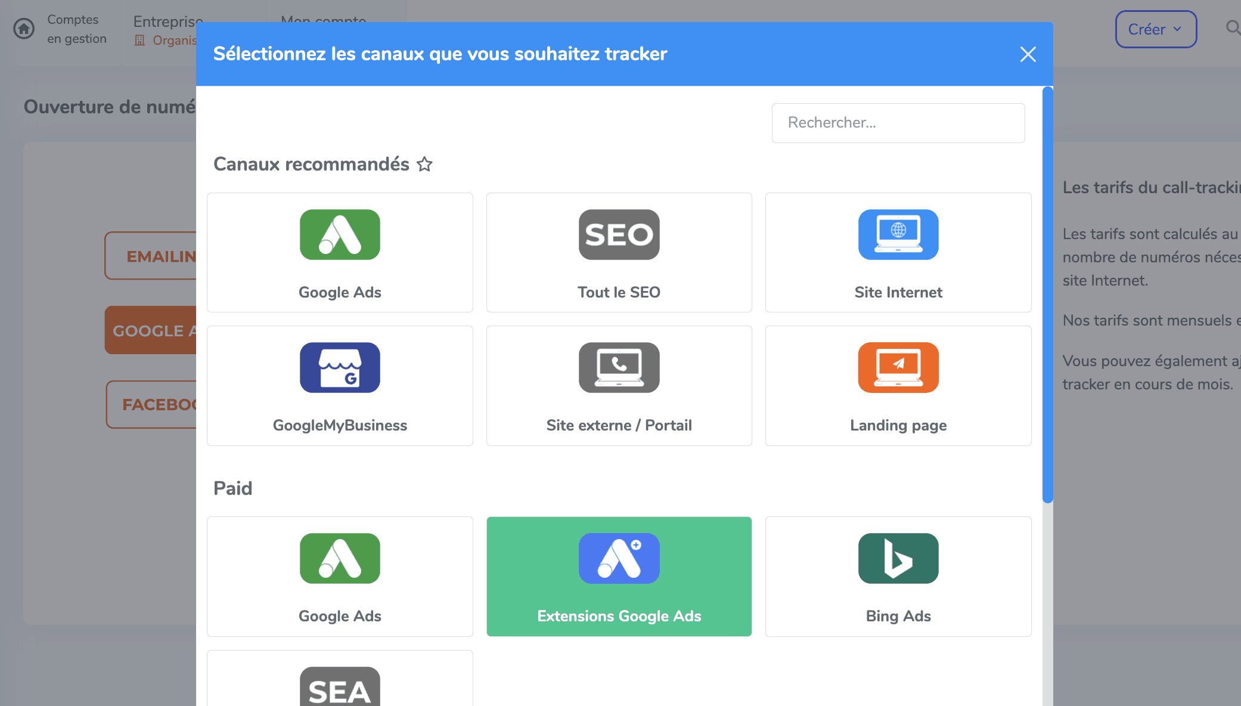Viewport: 1241px width, 706px height.
Task: Focus the Rechercher search field
Action: click(x=898, y=123)
